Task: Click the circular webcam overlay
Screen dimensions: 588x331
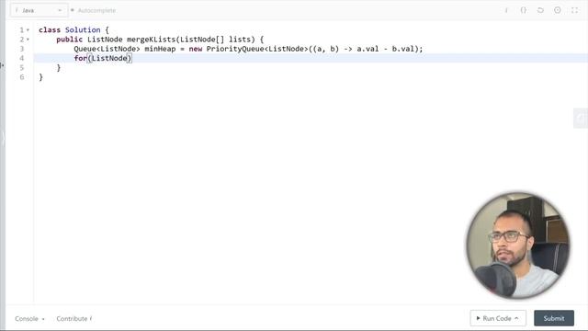Action: click(518, 245)
